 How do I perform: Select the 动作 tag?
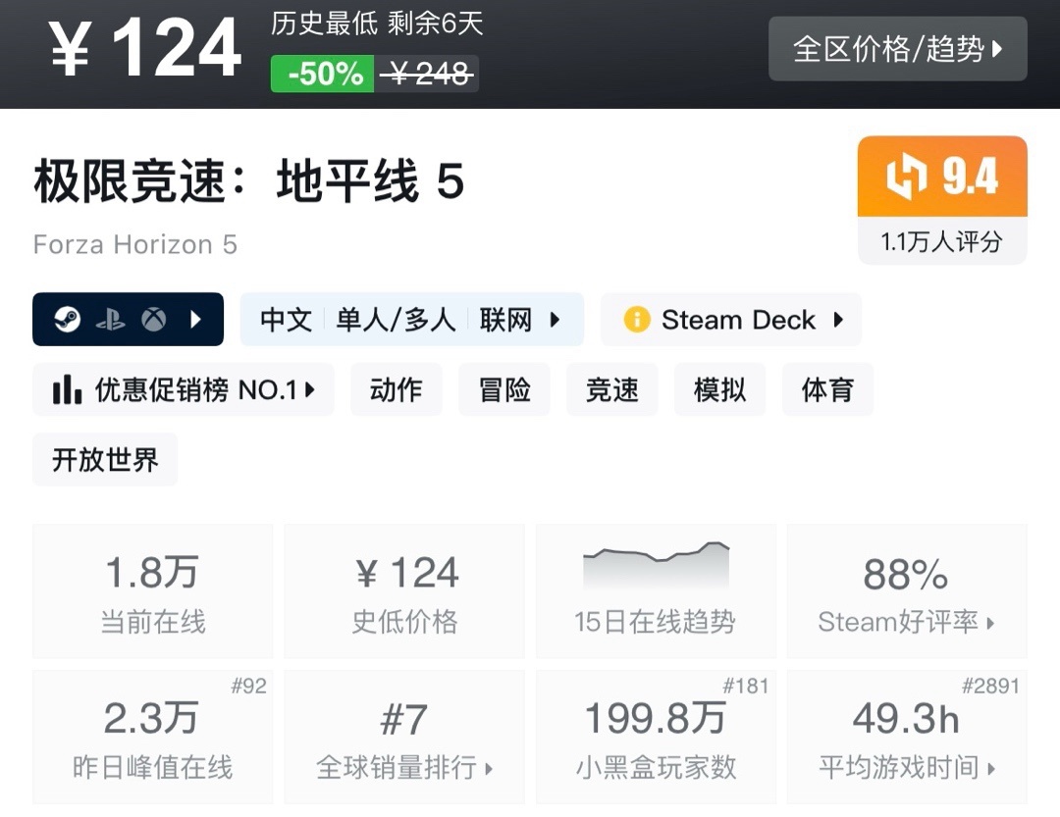tap(397, 389)
